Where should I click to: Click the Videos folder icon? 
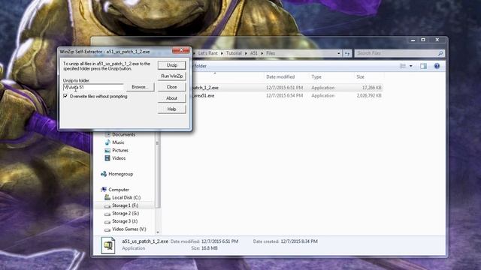coord(107,158)
